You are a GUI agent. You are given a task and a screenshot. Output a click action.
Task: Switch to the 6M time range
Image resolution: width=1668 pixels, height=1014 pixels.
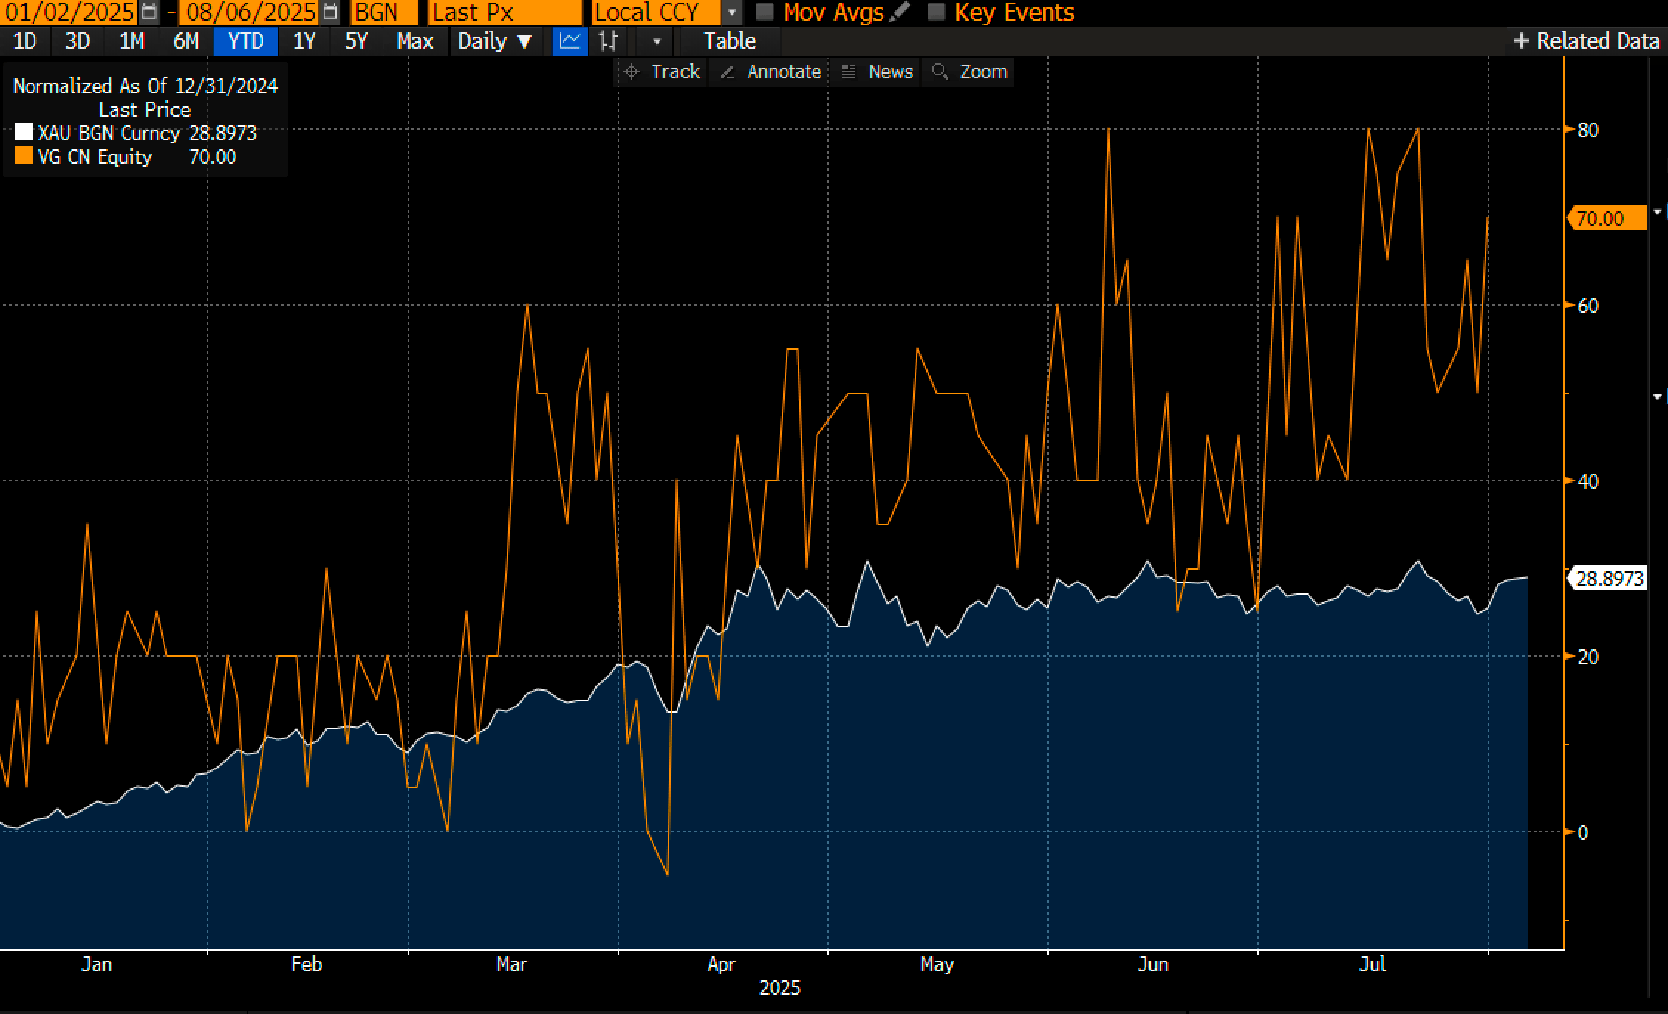(186, 41)
